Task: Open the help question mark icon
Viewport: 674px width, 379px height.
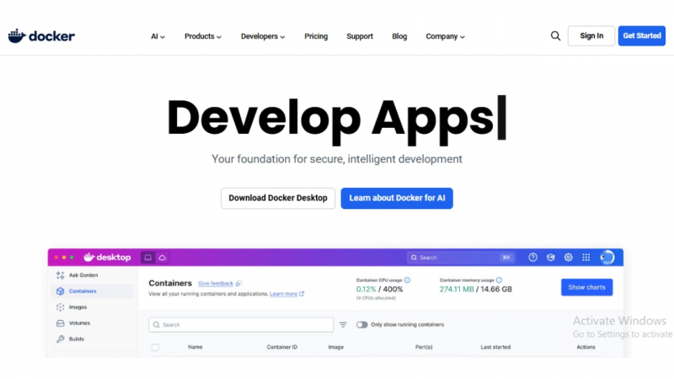Action: 532,258
